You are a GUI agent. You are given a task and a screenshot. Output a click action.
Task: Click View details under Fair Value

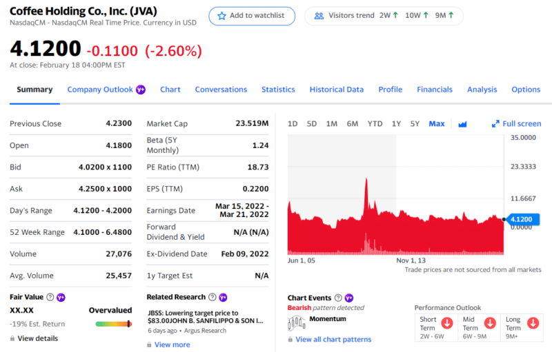point(38,338)
